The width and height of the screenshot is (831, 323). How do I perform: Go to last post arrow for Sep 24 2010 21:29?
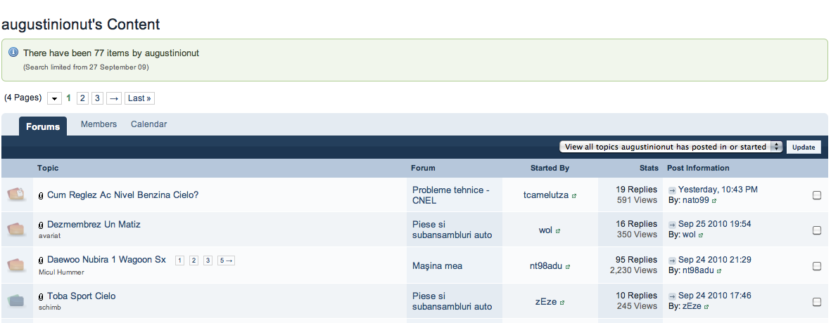(672, 260)
